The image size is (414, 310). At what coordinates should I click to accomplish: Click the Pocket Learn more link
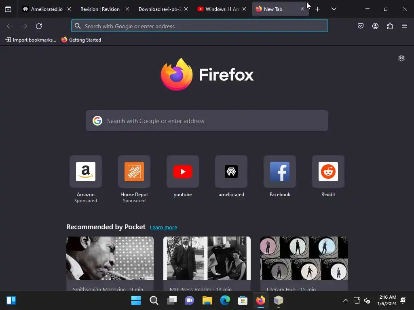[163, 228]
